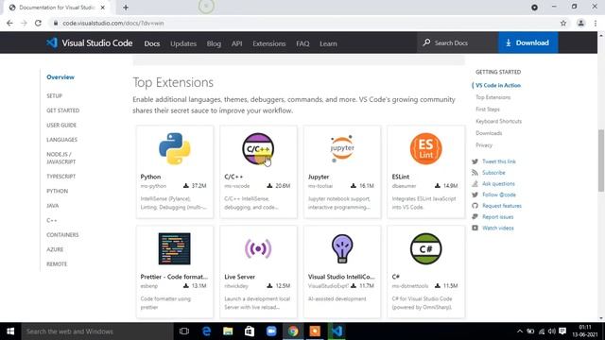Open the Docs nav menu

coord(152,43)
